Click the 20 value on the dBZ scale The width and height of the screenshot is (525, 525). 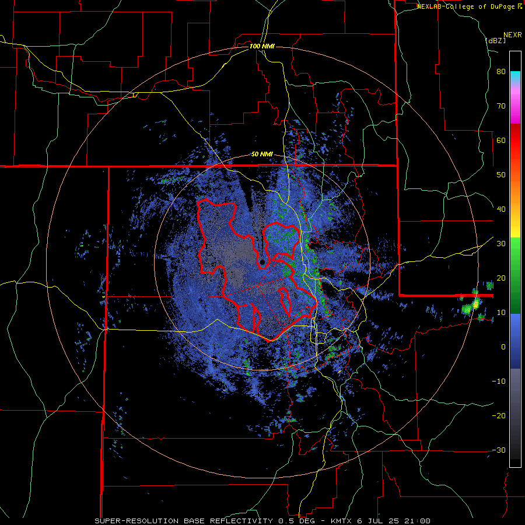coord(501,278)
